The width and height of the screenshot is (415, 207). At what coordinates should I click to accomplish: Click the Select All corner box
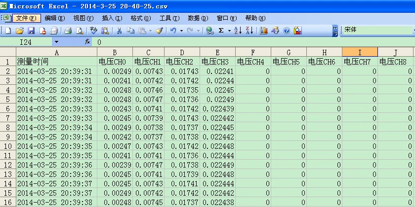[x=8, y=52]
